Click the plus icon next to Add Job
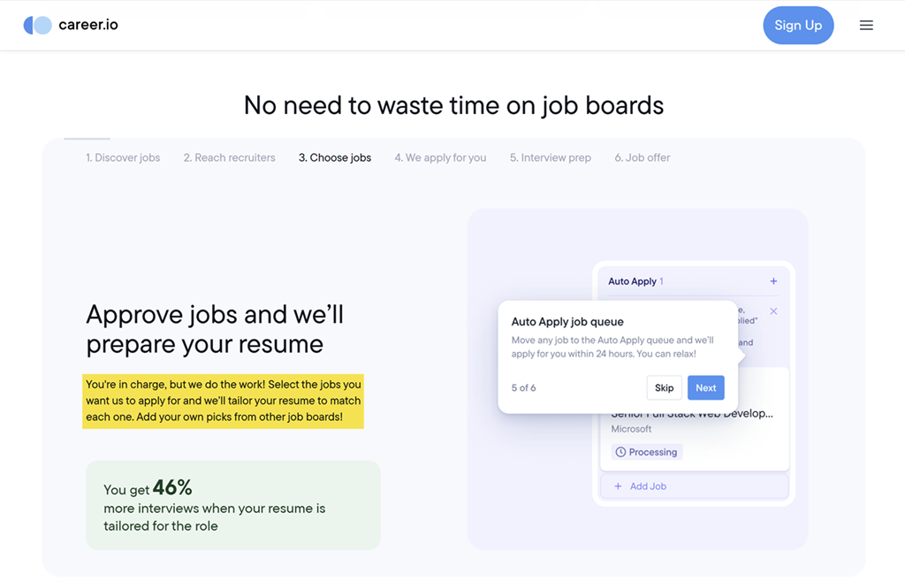Viewport: 905px width, 582px height. click(618, 486)
